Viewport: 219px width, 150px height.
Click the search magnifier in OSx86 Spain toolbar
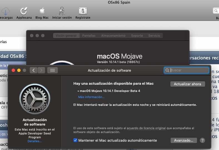point(216,11)
